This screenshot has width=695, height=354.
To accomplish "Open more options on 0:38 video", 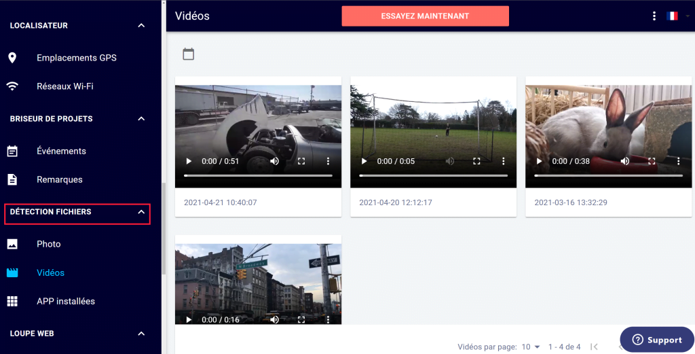I will [678, 161].
